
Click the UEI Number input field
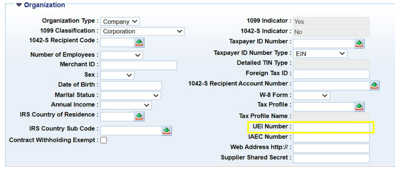coord(331,127)
